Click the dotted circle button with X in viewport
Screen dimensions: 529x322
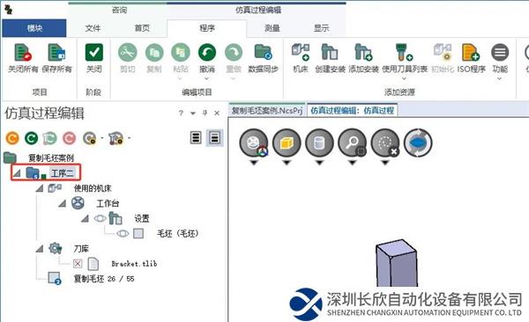[385, 143]
